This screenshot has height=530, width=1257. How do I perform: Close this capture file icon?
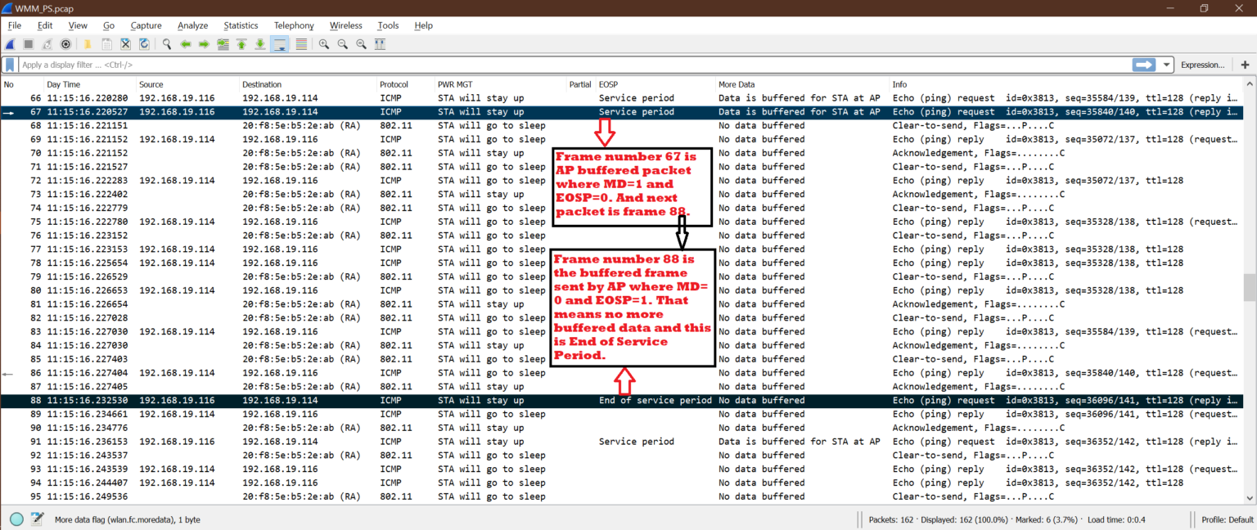point(125,44)
